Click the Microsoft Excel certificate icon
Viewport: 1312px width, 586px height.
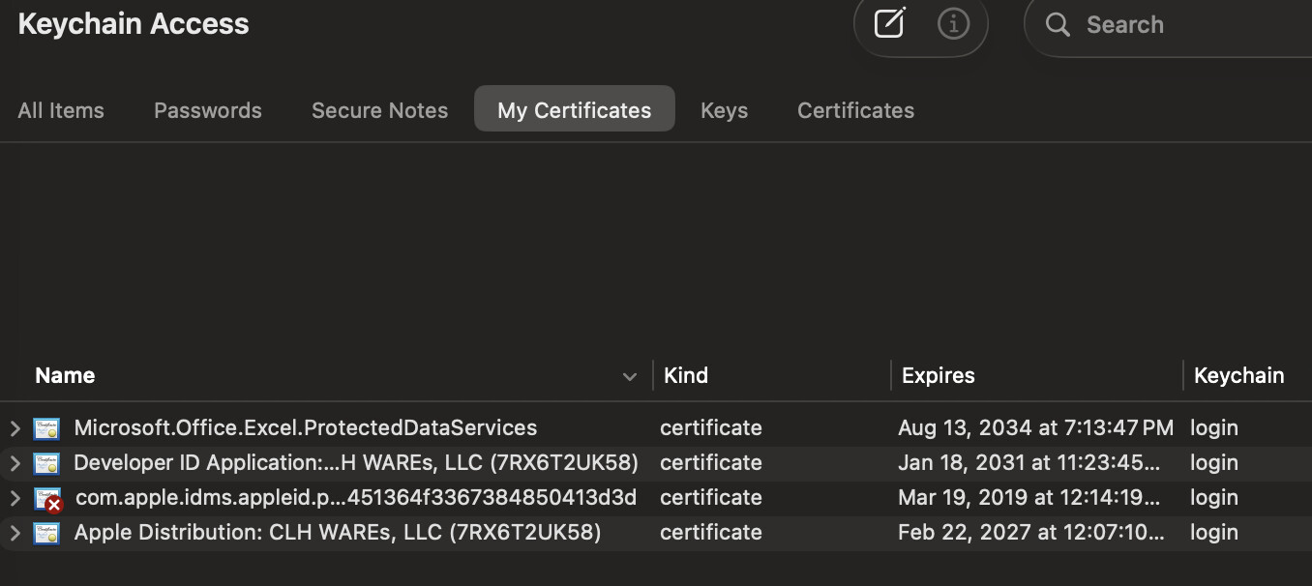46,428
